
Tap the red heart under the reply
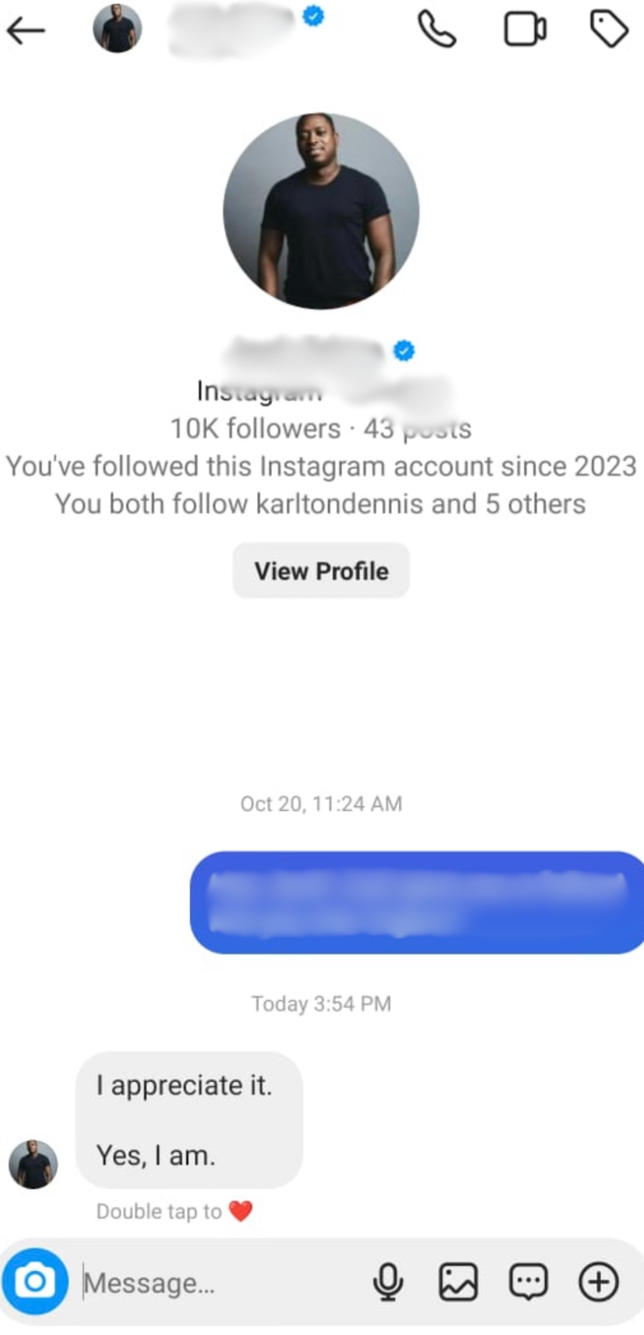pos(240,1211)
